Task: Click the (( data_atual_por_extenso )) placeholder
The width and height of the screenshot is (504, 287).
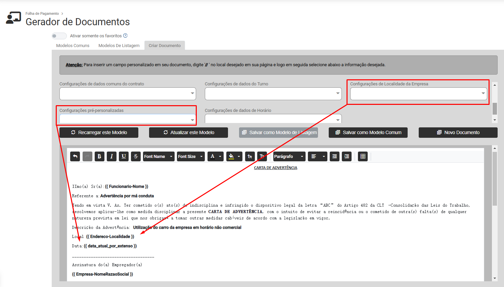Action: click(x=110, y=246)
